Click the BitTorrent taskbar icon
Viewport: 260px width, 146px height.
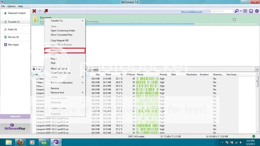[56, 142]
